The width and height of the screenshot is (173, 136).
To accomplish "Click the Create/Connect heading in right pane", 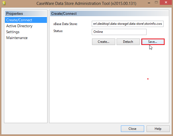I will click(64, 13).
